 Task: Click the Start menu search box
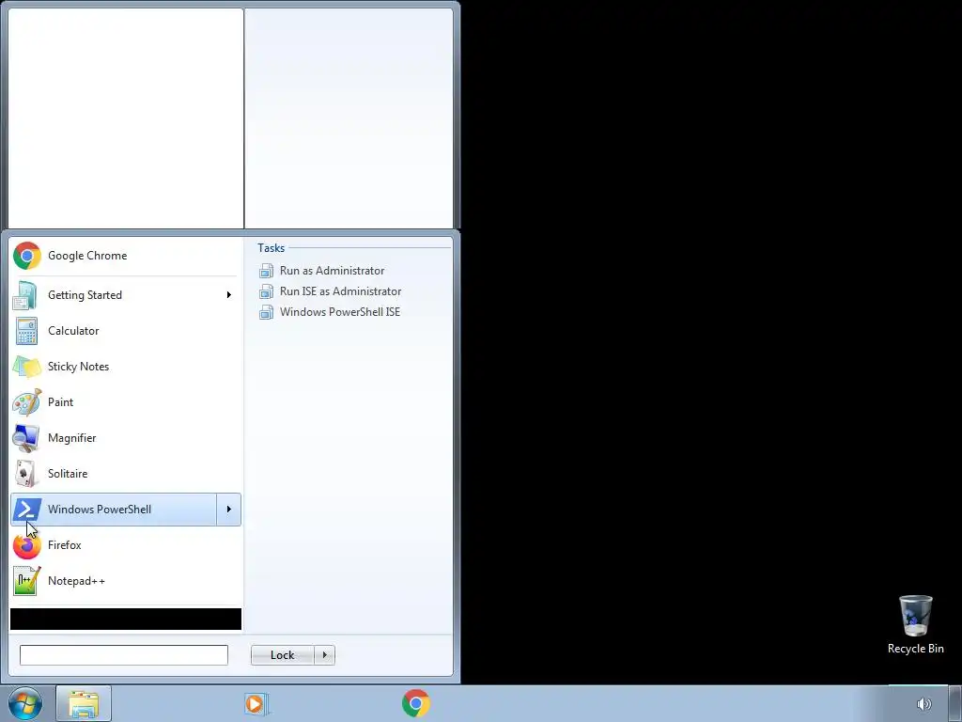(124, 655)
